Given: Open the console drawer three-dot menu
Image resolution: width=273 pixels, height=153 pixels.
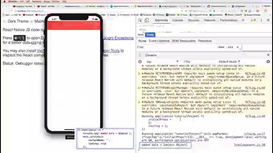Looking at the screenshot, I should coord(140,55).
